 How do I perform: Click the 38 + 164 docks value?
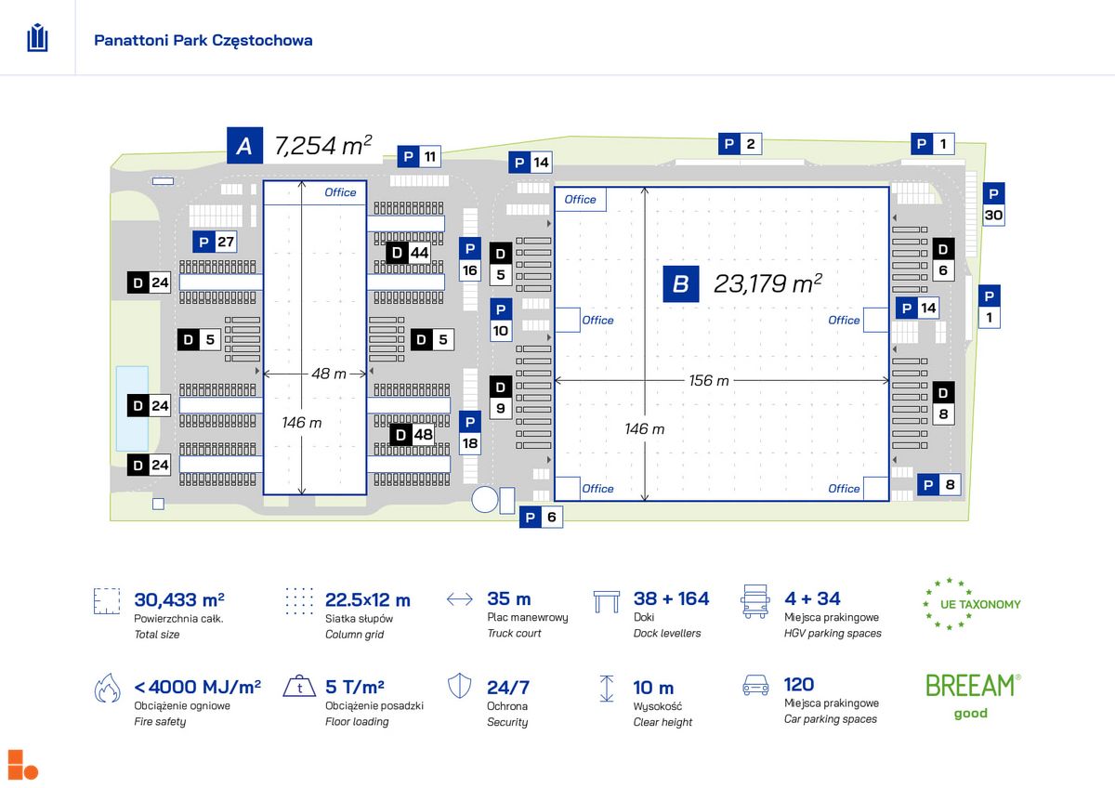[x=671, y=598]
